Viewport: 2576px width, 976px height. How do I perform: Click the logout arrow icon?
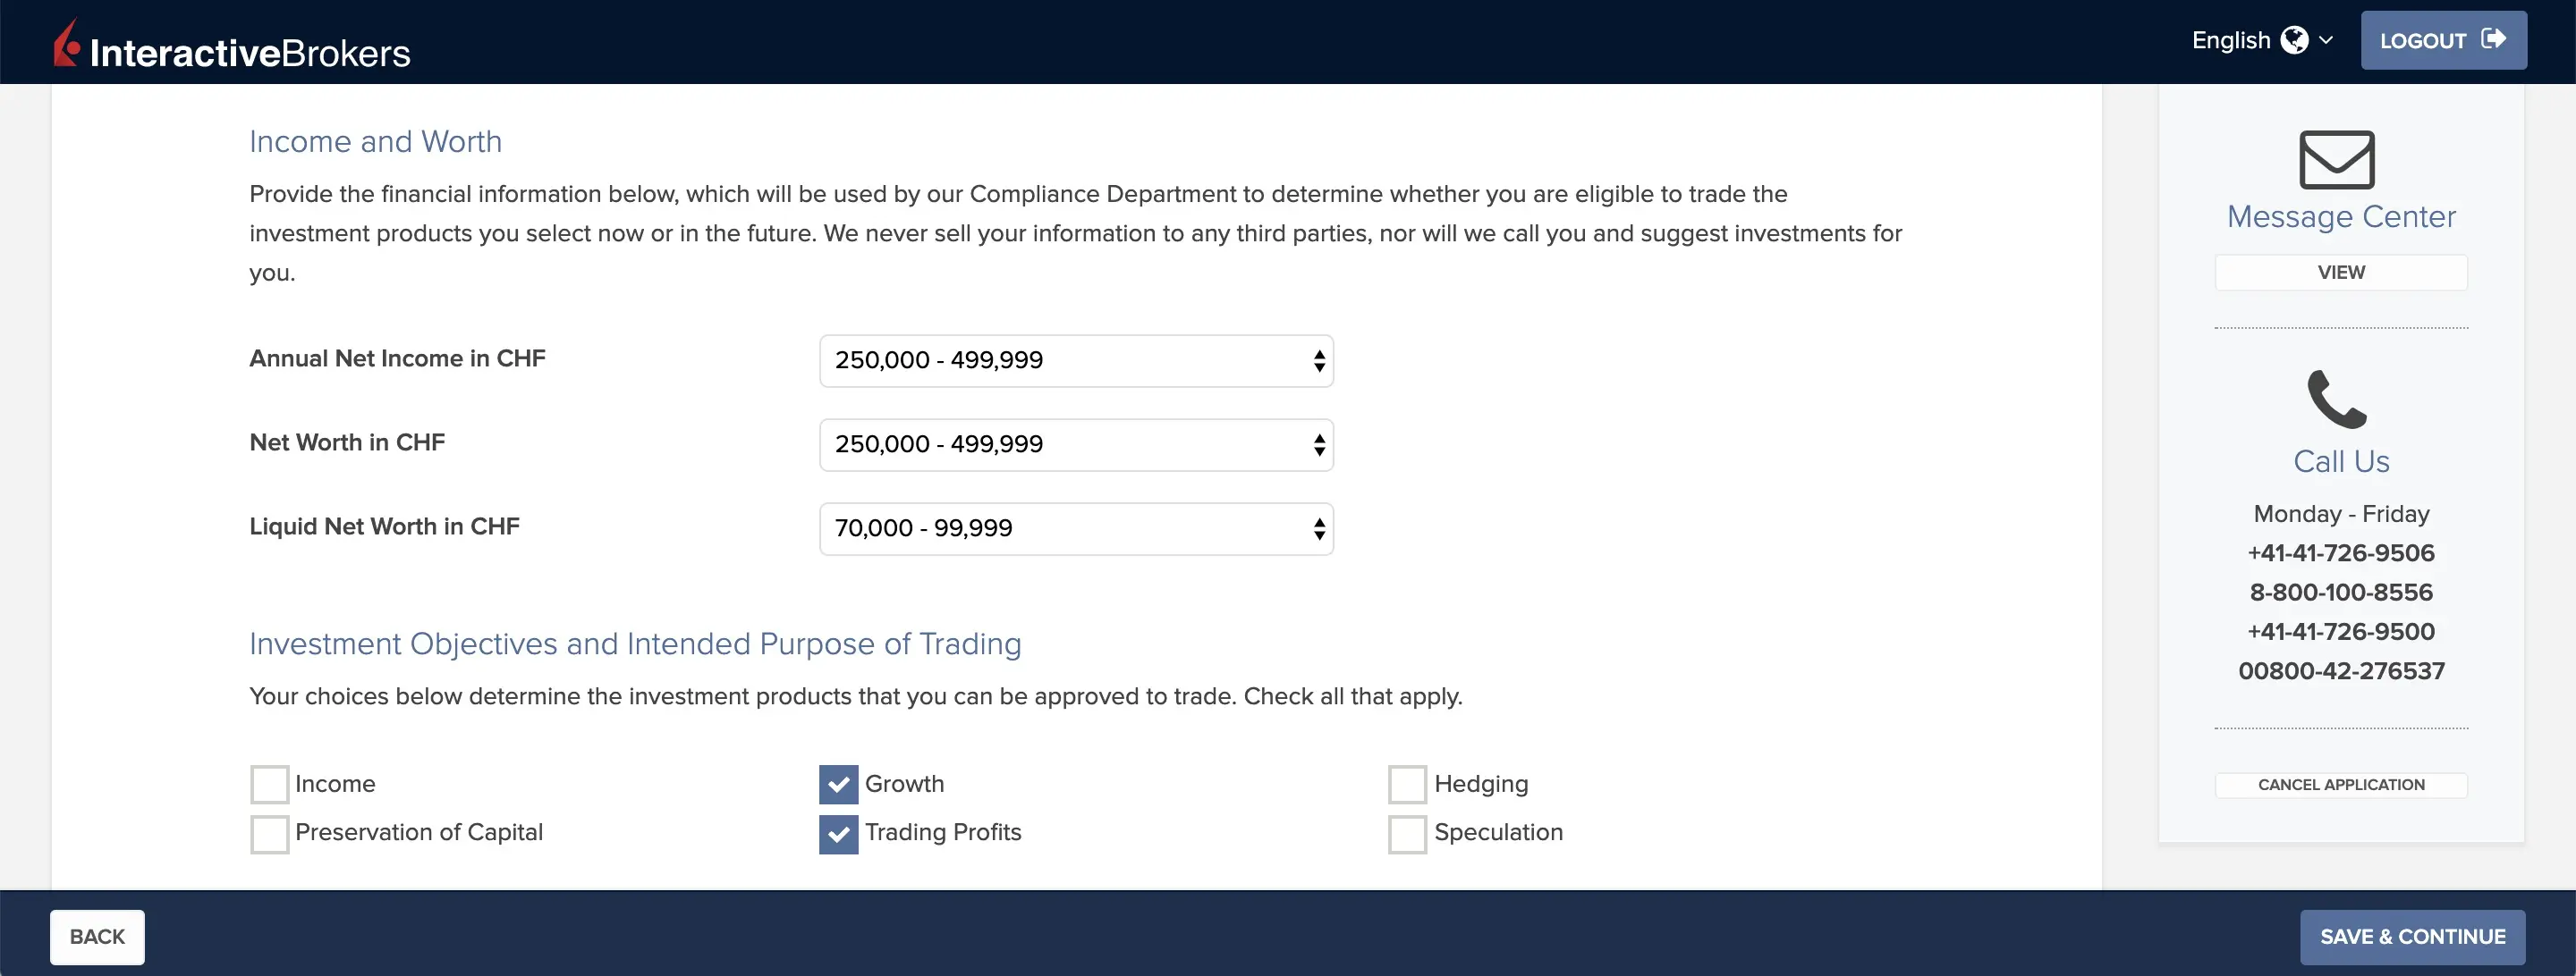2494,39
